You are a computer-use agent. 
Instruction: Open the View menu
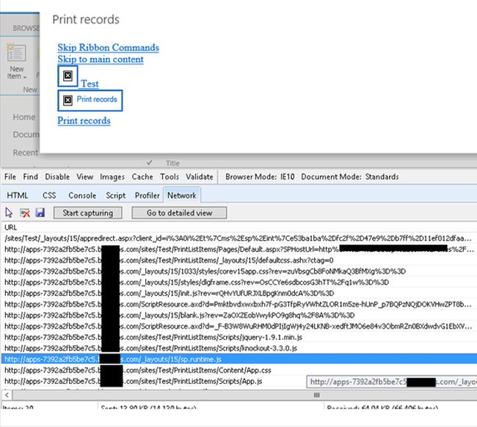(x=84, y=177)
